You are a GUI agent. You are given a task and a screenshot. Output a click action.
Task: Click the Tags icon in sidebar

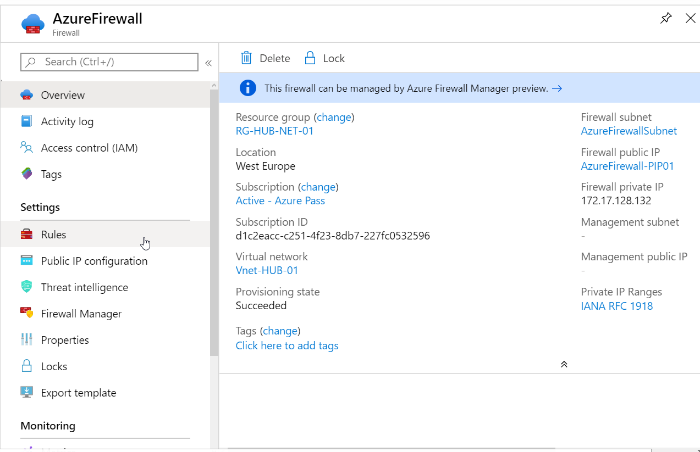click(27, 174)
